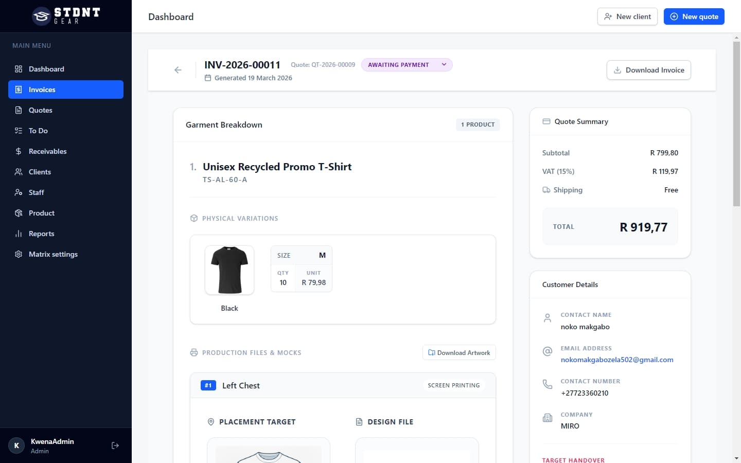Click the calendar icon beside Generated date
The image size is (741, 463).
(208, 78)
